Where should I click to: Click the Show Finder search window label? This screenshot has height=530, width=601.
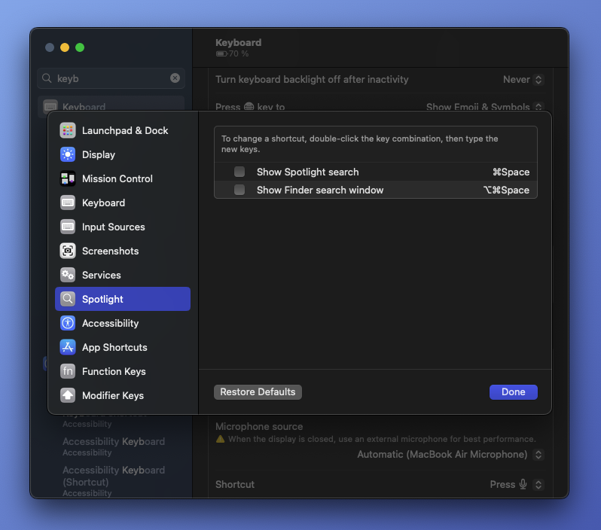320,190
